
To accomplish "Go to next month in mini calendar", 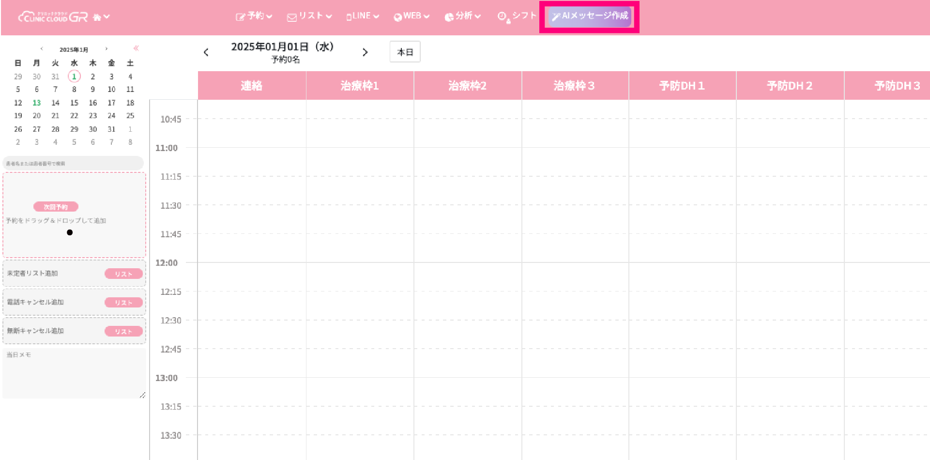I will pyautogui.click(x=107, y=49).
